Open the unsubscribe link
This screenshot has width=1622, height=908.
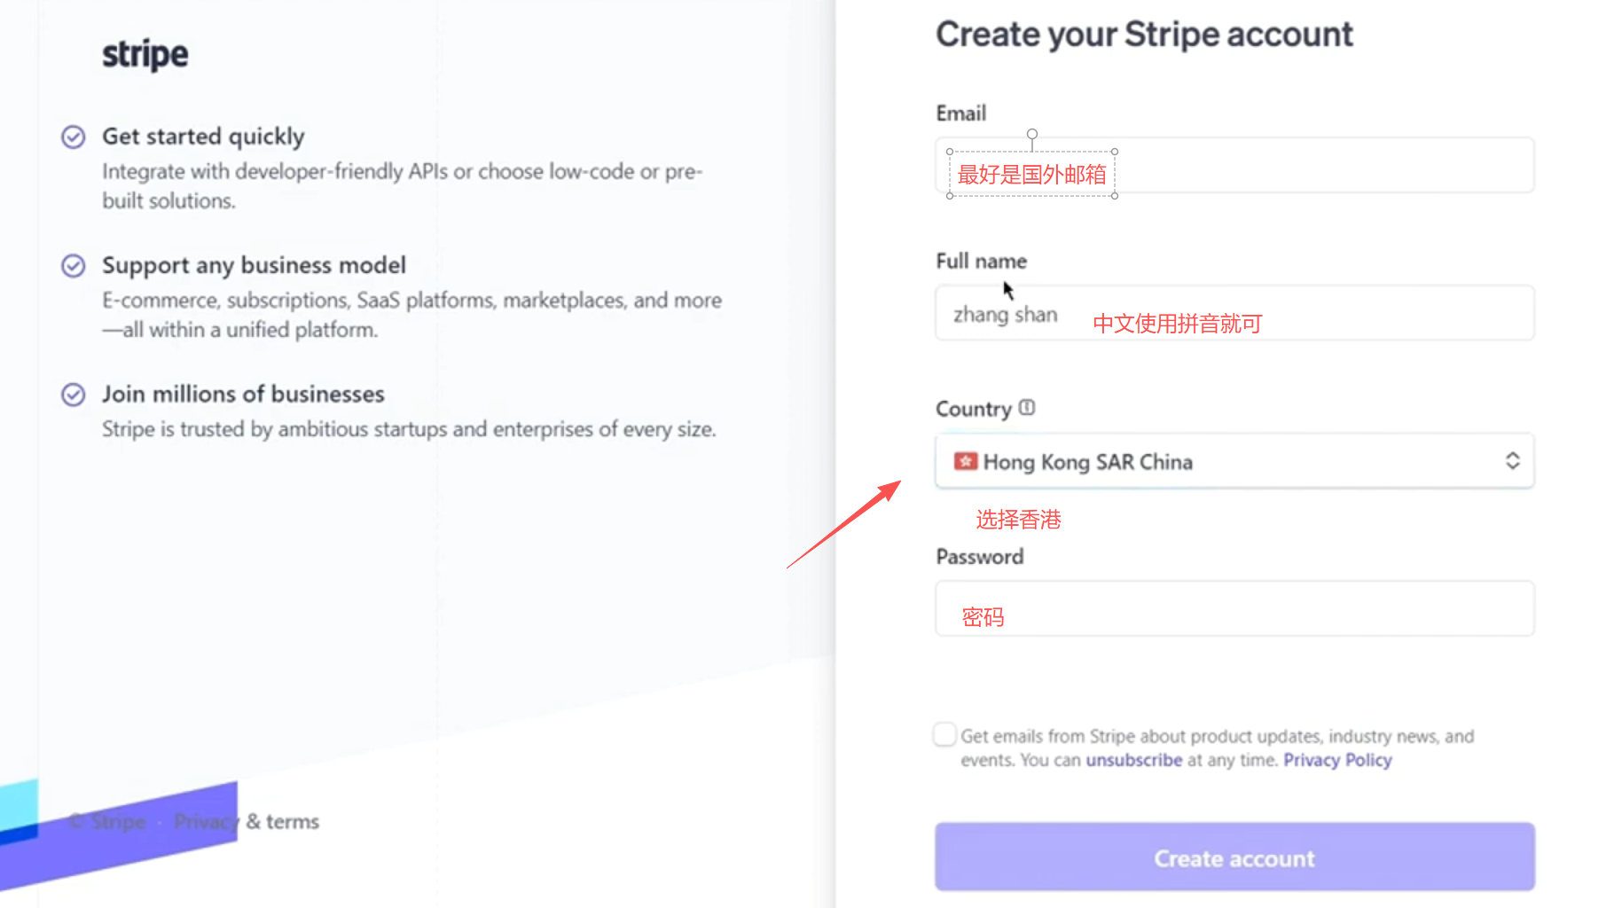pyautogui.click(x=1133, y=760)
